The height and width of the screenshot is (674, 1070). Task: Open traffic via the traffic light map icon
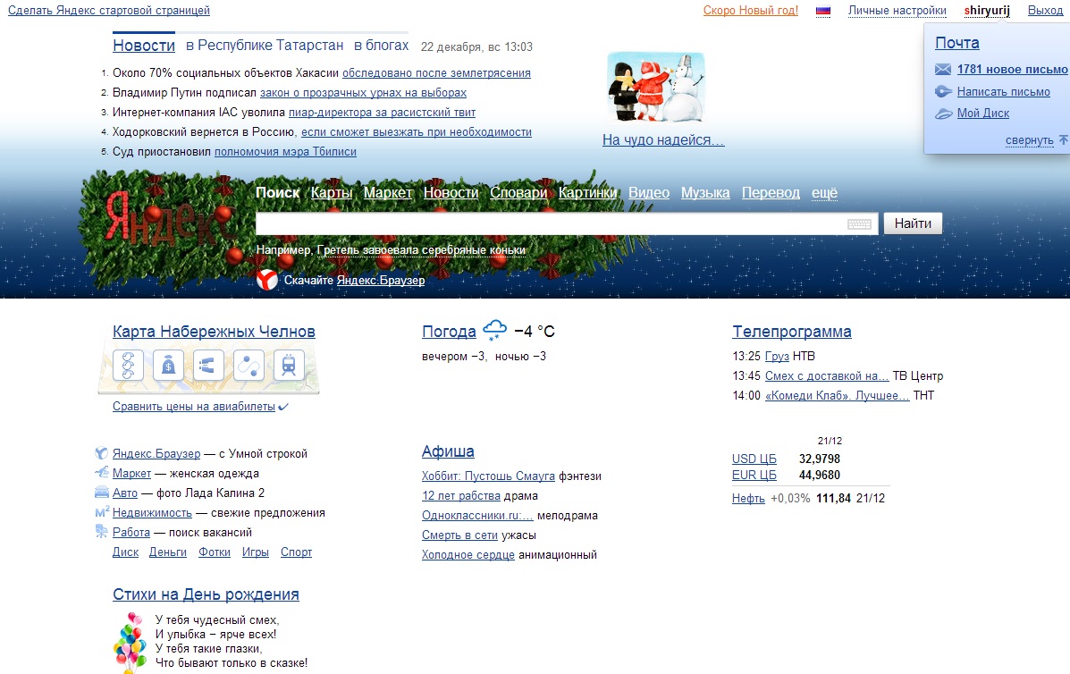click(129, 365)
